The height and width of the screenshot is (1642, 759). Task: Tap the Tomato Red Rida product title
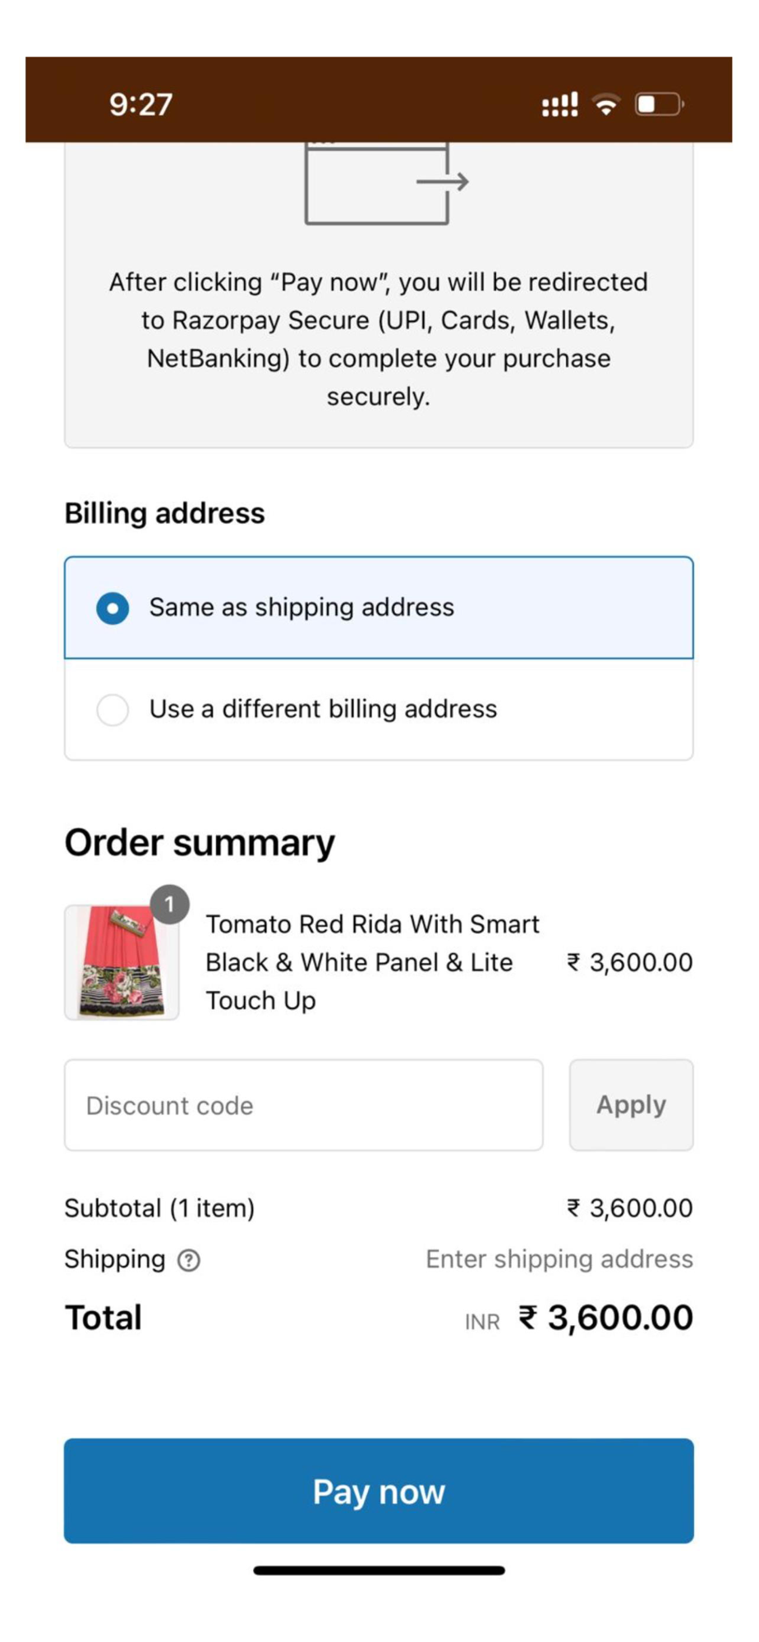click(x=371, y=962)
